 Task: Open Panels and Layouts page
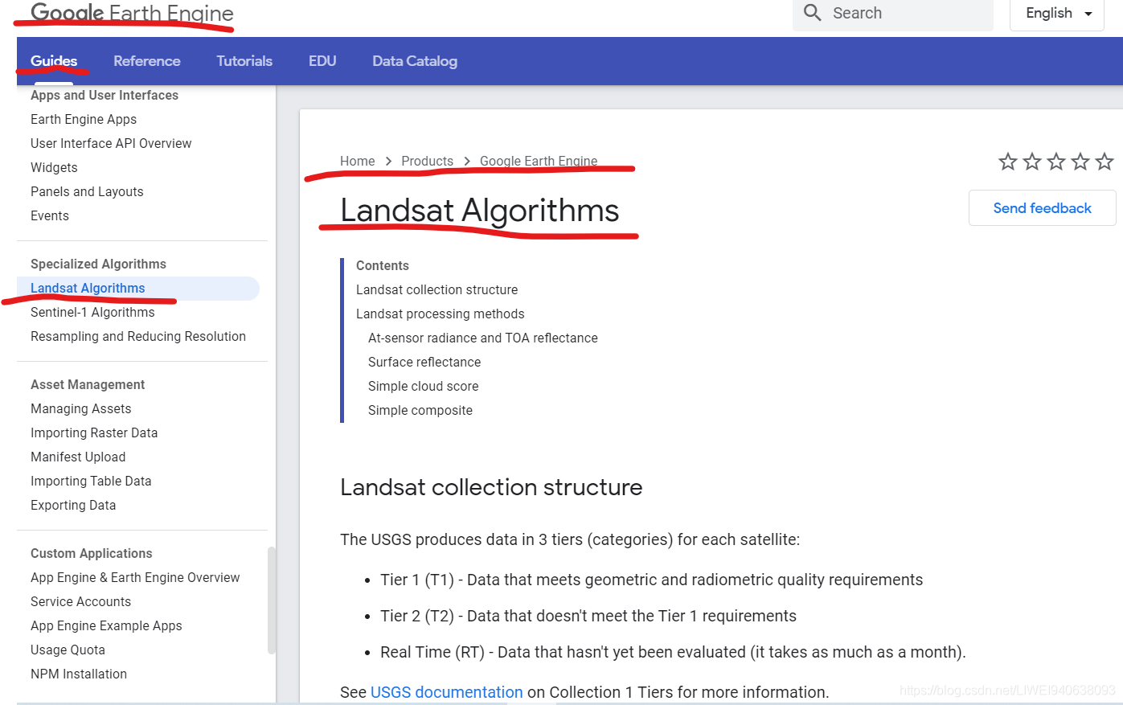point(87,191)
